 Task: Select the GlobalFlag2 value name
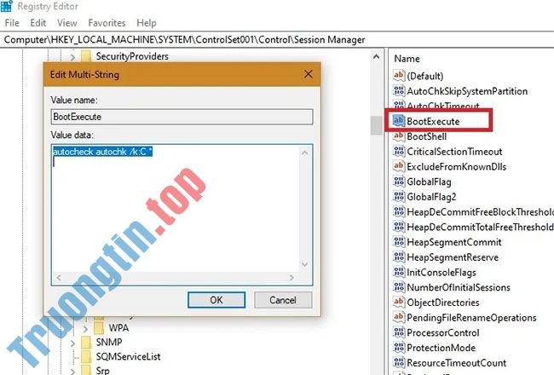point(431,197)
